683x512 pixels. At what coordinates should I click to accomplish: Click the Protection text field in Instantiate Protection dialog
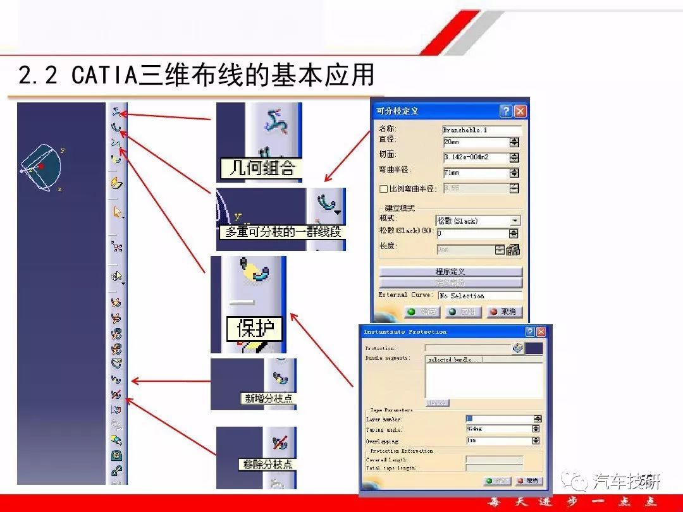click(x=468, y=348)
